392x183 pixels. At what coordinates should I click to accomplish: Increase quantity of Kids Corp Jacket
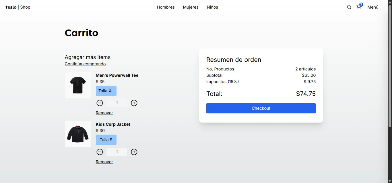pos(134,152)
